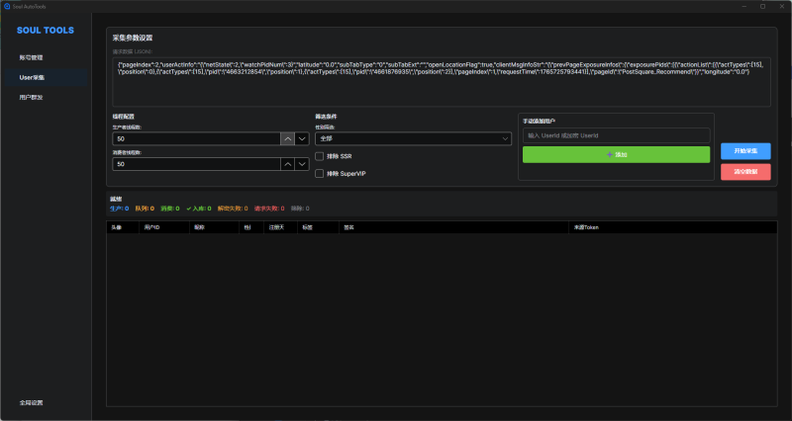Screen dimensions: 792x421
Task: Increase the consumer thread count with up arrow
Action: click(288, 164)
